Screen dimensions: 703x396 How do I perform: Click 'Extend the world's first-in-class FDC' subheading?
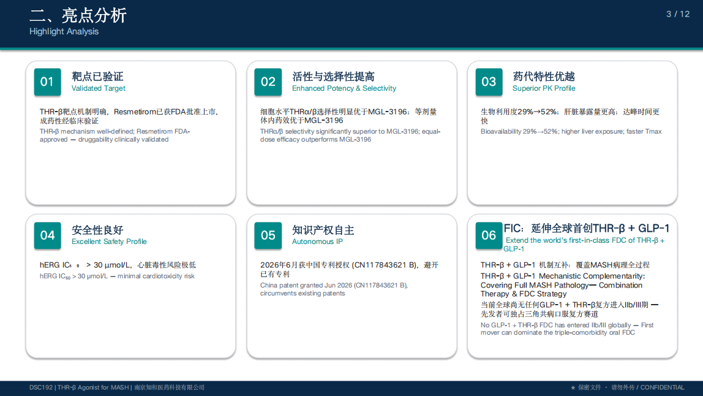[x=584, y=244]
